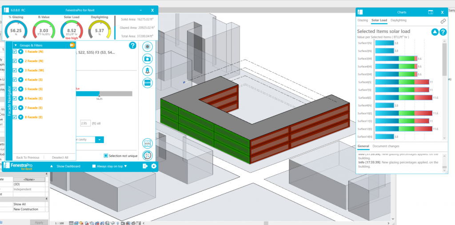Click the Crop View icon in view bar
This screenshot has width=455, height=225.
[x=97, y=223]
